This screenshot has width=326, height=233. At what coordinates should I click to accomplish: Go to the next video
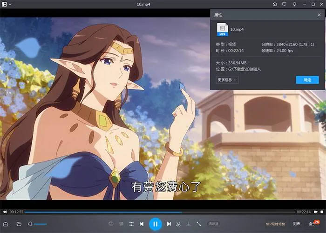169,224
